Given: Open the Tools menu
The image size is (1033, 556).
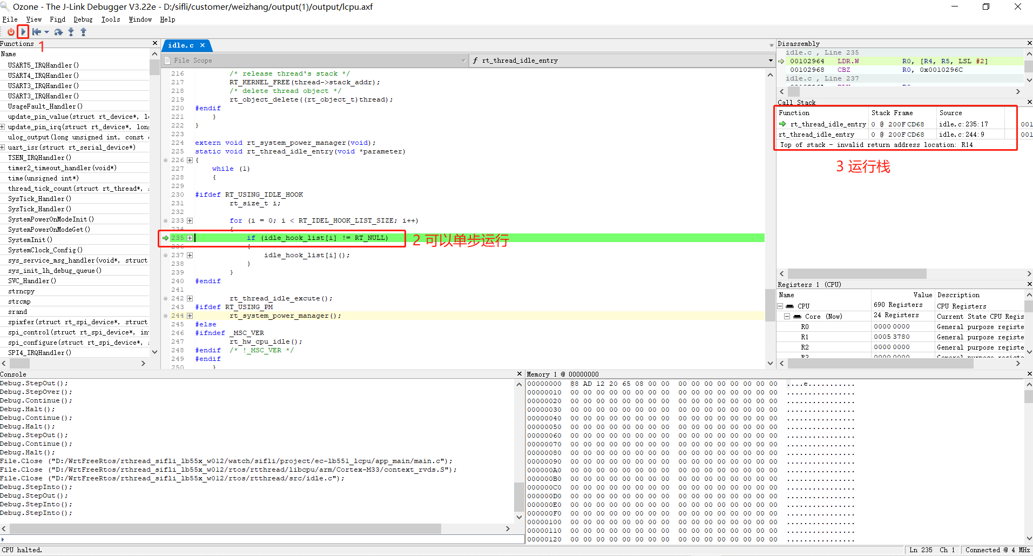Looking at the screenshot, I should click(x=111, y=19).
